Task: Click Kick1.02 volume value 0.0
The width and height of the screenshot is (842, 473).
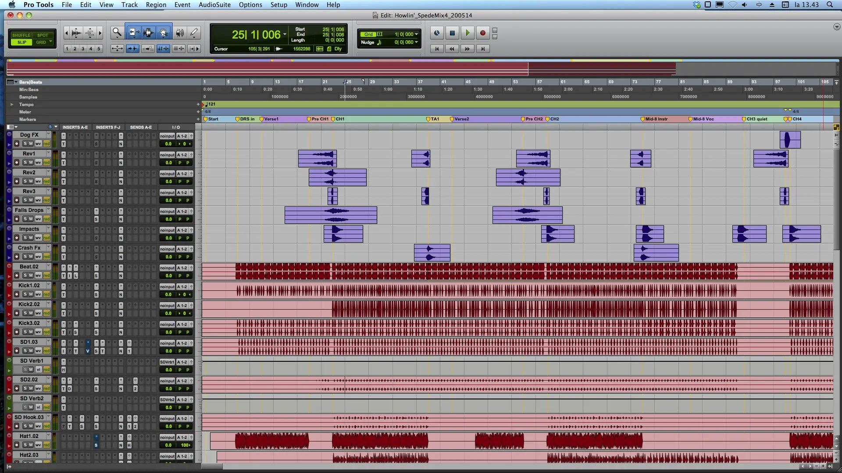Action: [x=169, y=294]
